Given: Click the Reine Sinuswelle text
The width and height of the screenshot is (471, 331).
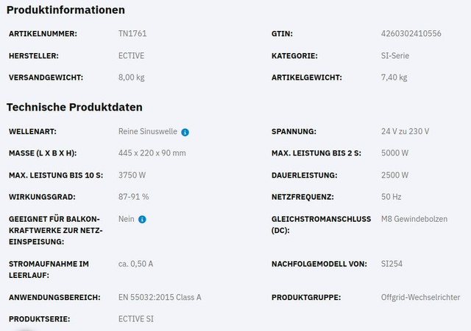Looking at the screenshot, I should pos(147,131).
